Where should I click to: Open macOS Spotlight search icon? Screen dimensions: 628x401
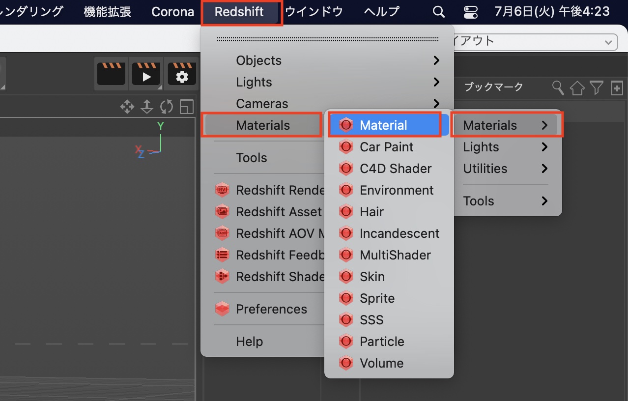click(x=438, y=12)
